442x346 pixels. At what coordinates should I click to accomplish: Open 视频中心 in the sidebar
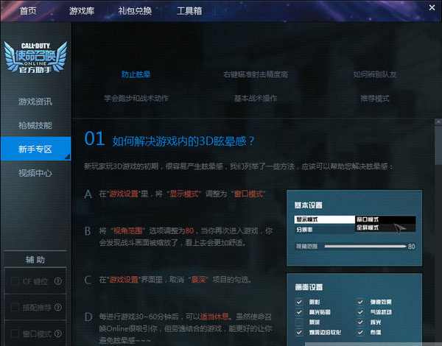[35, 173]
